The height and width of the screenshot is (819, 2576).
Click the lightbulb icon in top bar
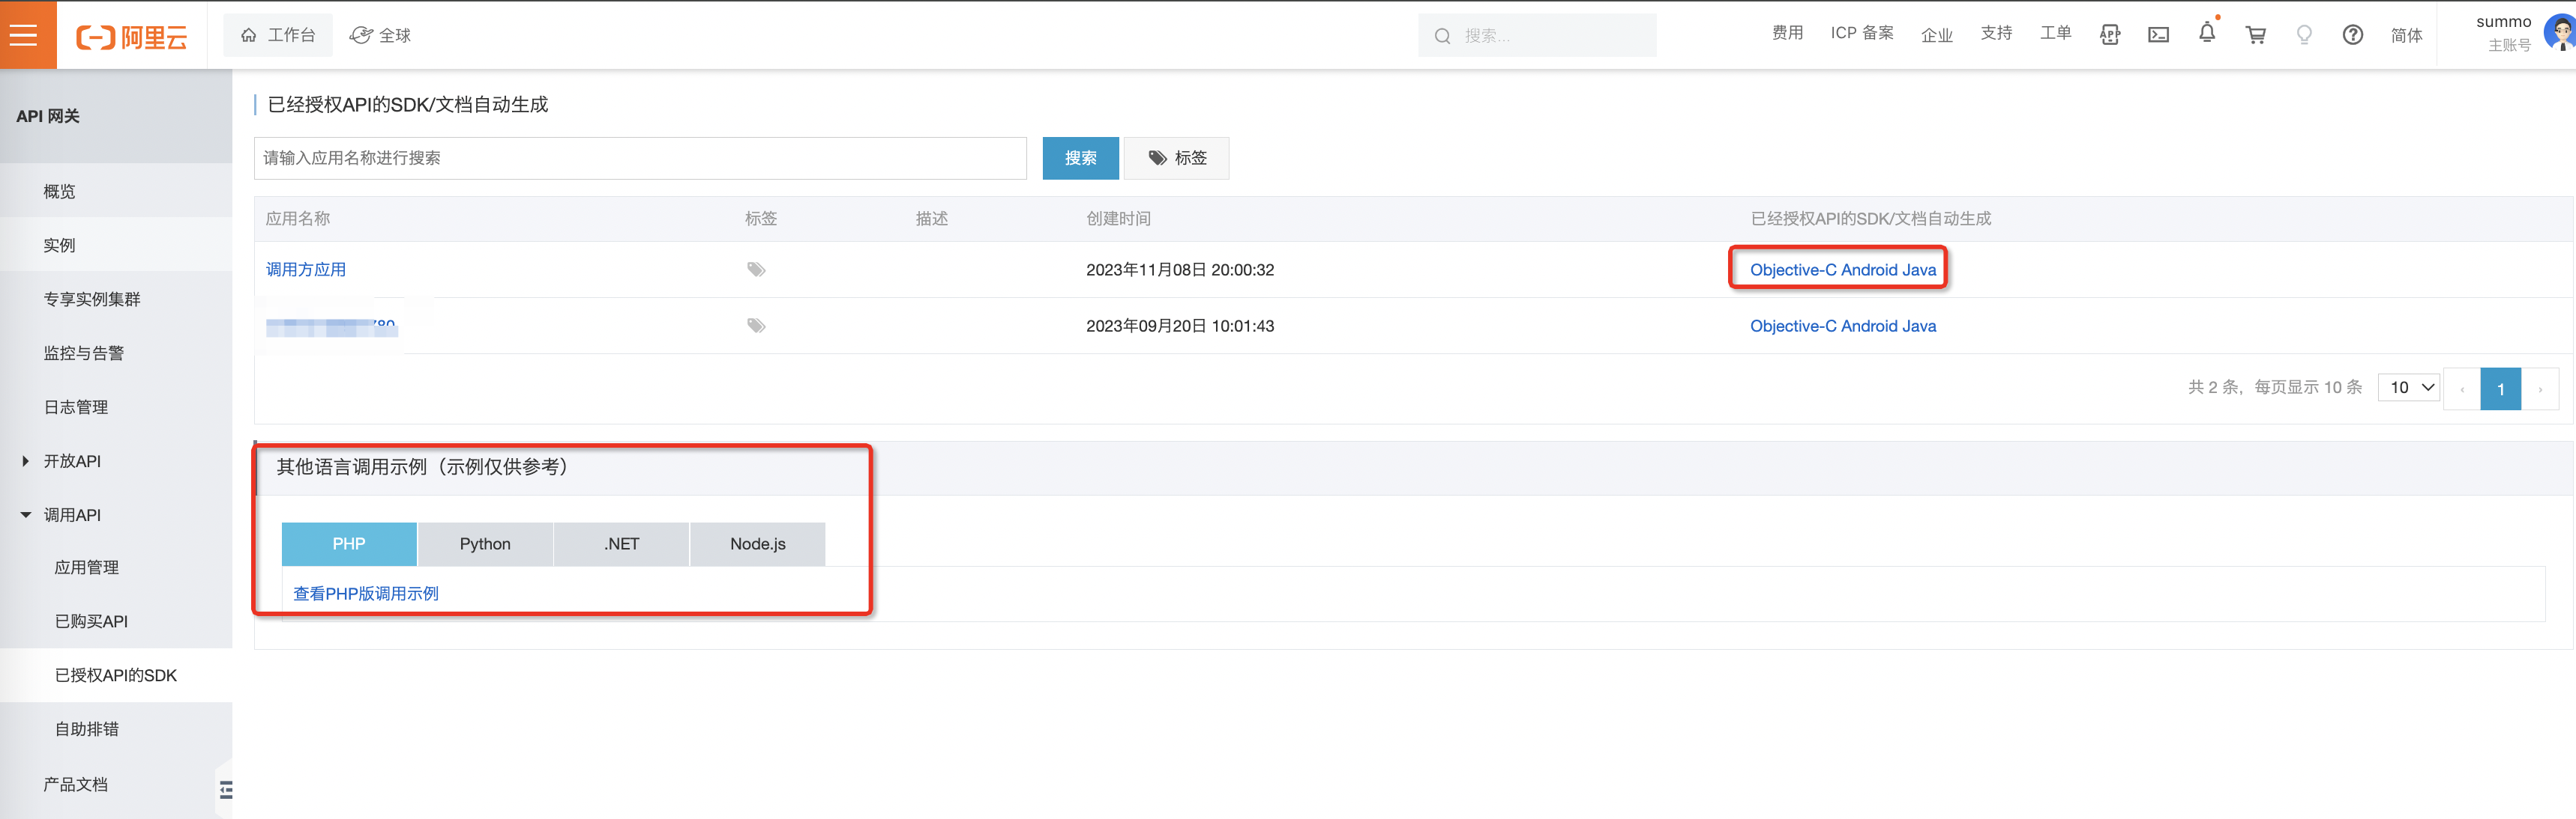[x=2304, y=35]
